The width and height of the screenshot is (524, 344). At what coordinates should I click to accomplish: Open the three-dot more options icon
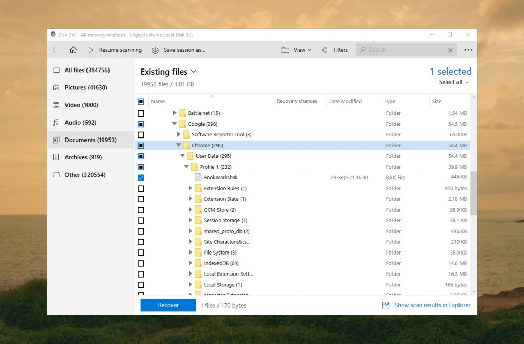pos(468,49)
